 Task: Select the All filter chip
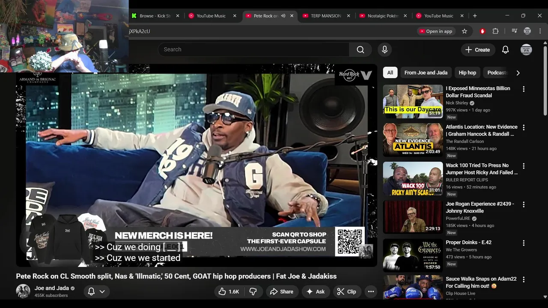tap(390, 73)
